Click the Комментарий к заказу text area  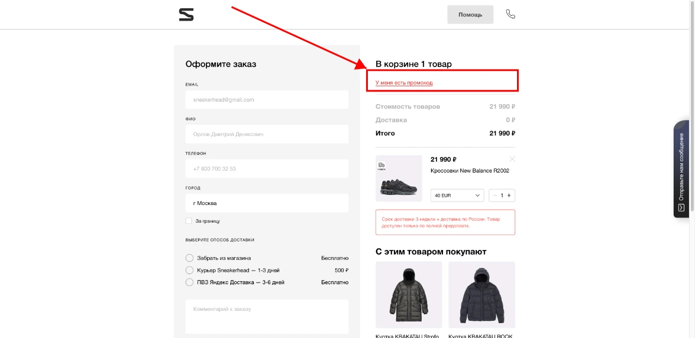coord(267,316)
